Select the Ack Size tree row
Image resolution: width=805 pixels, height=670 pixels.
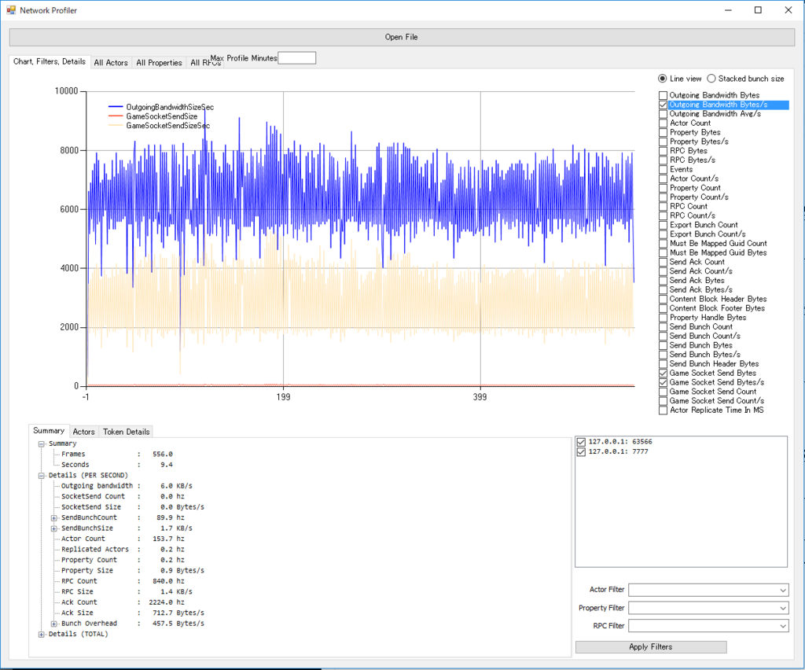coord(132,613)
